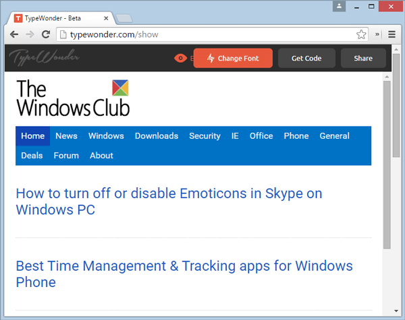The height and width of the screenshot is (320, 405).
Task: Open the Forum menu item
Action: 66,156
